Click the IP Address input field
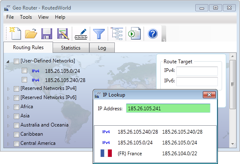240x164 pixels. 168,108
